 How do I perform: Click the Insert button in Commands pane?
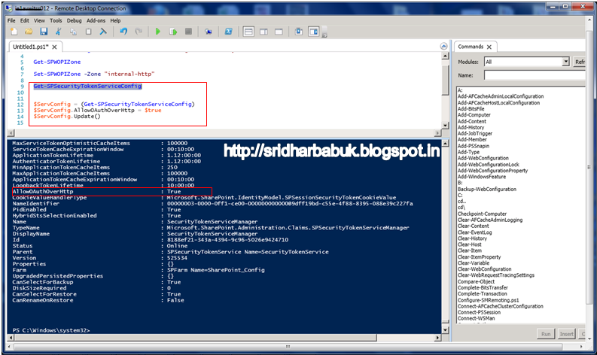pyautogui.click(x=566, y=334)
